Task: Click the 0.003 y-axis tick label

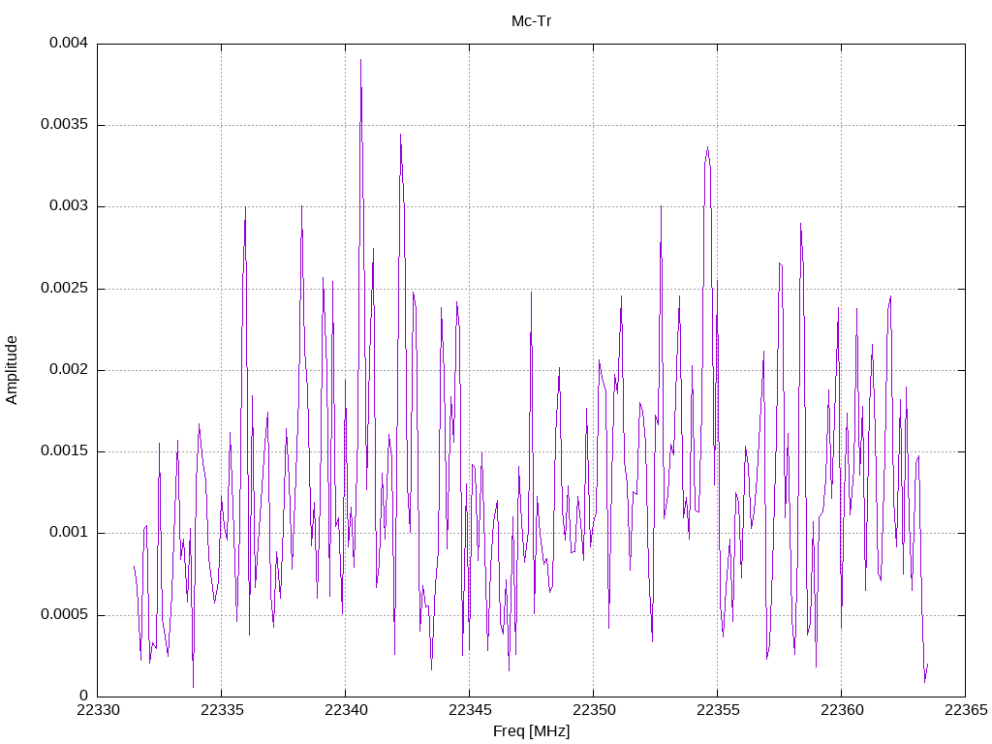Action: (69, 205)
